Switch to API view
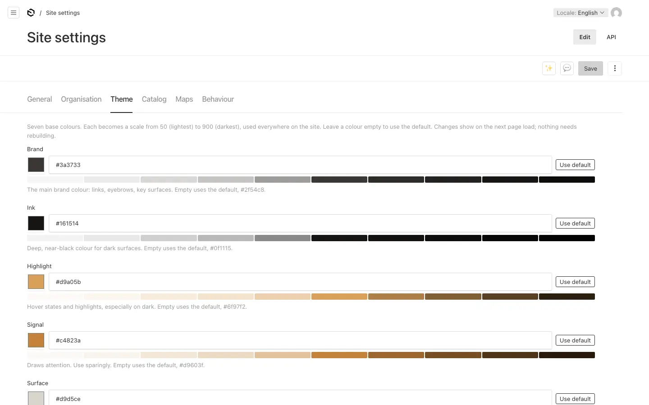This screenshot has width=649, height=405. (611, 37)
